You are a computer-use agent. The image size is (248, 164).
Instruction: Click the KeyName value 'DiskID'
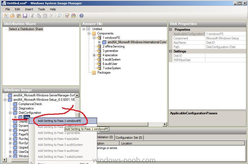point(210,43)
